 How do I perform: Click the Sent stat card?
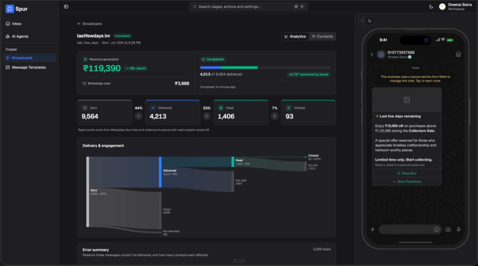[105, 113]
